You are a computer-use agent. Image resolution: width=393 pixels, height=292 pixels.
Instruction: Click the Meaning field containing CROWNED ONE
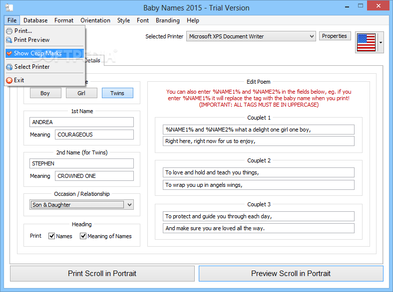94,176
